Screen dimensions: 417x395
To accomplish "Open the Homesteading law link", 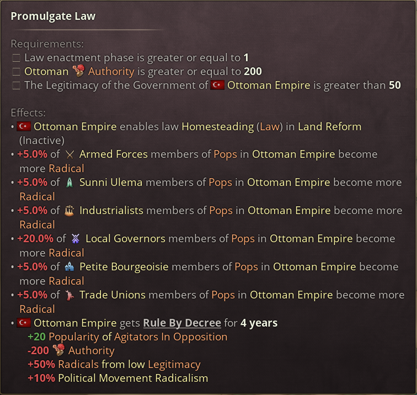I will [217, 127].
